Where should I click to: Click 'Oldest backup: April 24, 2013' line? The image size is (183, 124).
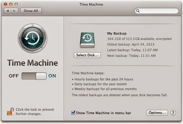131,45
